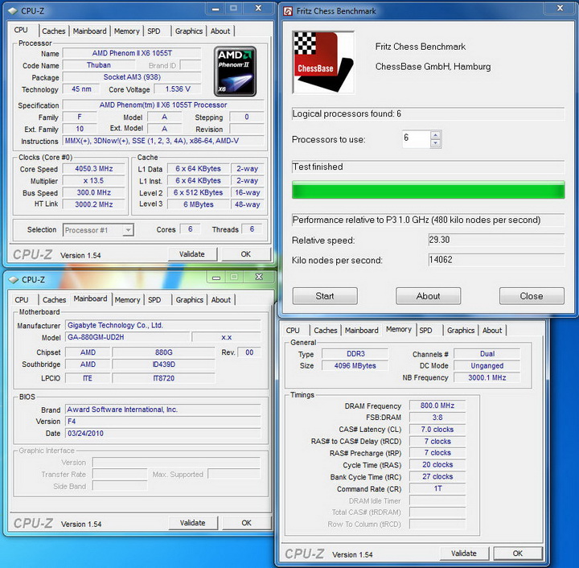Select Memory tab in the Mainboard CPU-Z window

[x=127, y=299]
